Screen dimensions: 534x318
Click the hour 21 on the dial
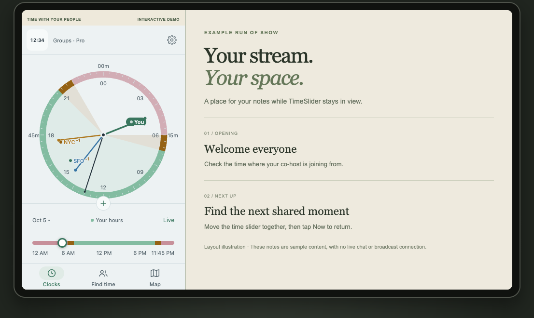[x=67, y=98]
